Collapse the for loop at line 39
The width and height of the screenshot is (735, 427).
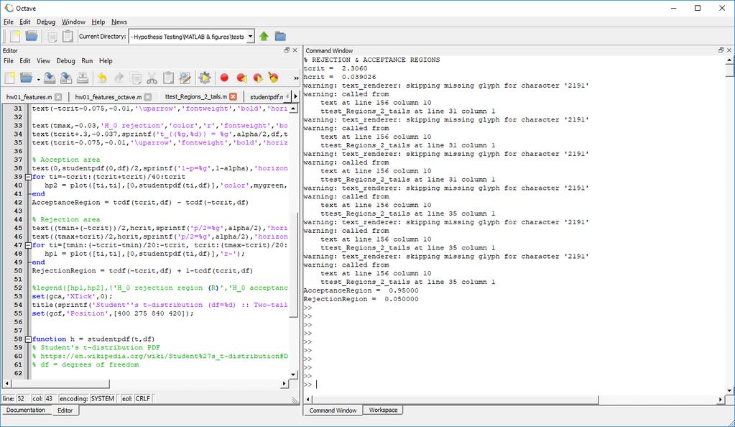coord(28,177)
